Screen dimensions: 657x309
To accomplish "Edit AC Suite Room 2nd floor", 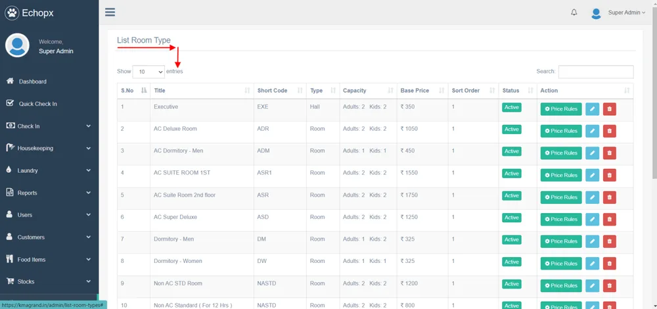I will tap(592, 197).
